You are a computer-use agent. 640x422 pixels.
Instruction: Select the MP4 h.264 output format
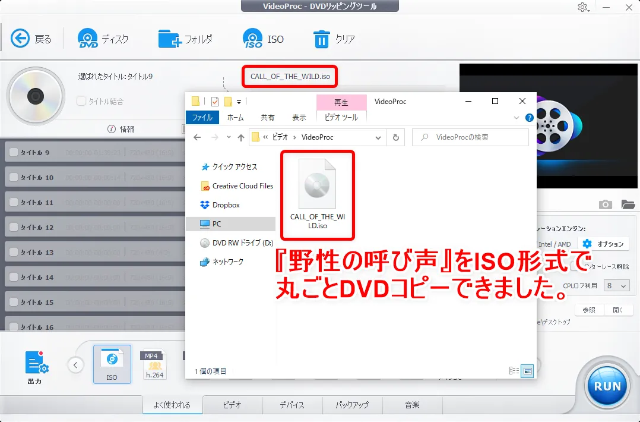click(x=154, y=364)
